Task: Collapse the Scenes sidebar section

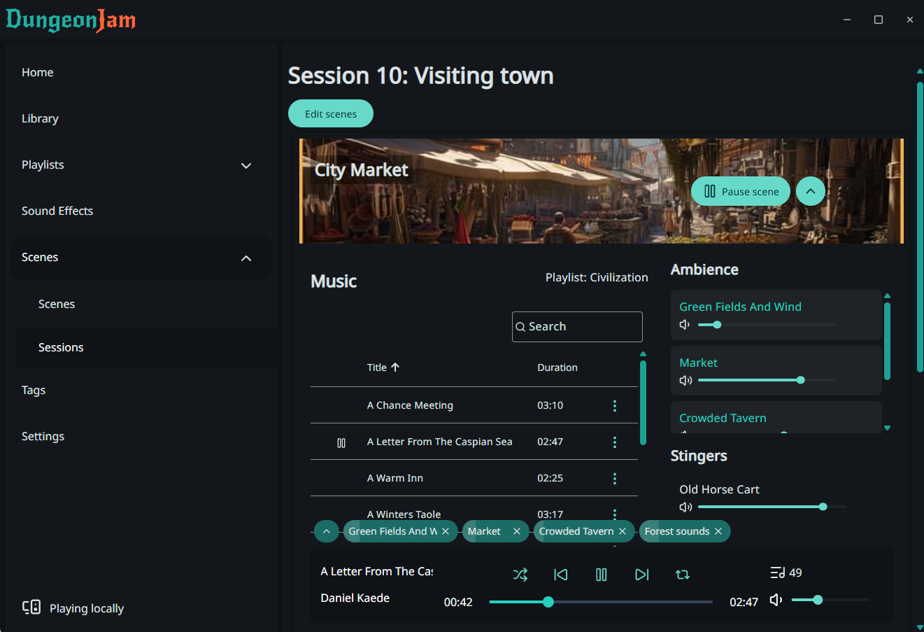Action: (x=246, y=258)
